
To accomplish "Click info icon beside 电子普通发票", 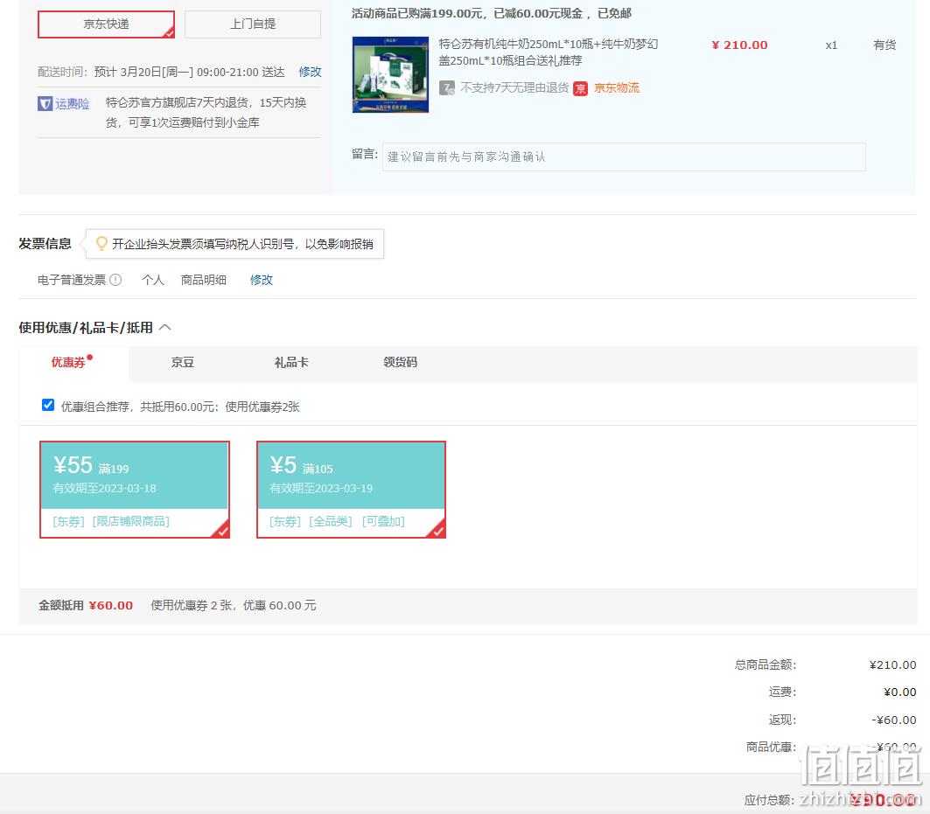I will click(115, 280).
